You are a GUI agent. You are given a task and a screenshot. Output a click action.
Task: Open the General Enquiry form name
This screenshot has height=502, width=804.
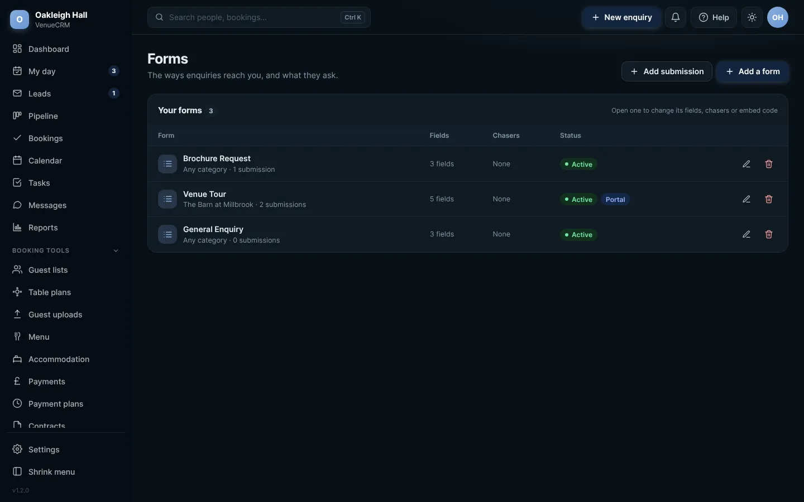click(x=213, y=229)
